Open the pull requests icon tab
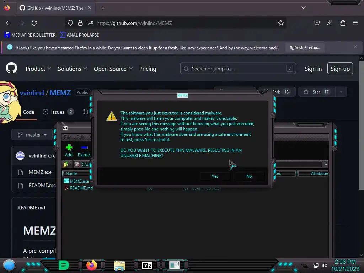 pos(85,112)
